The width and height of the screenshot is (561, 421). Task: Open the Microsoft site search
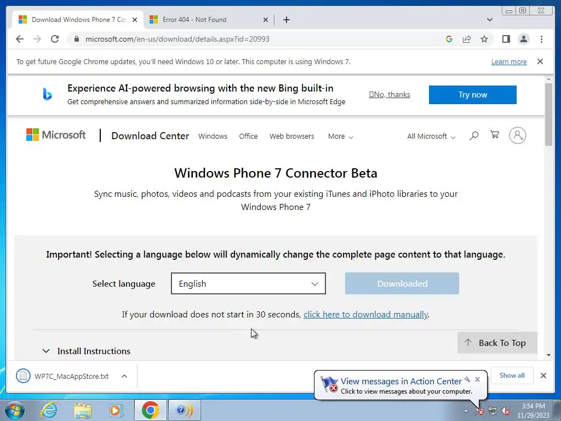point(474,136)
